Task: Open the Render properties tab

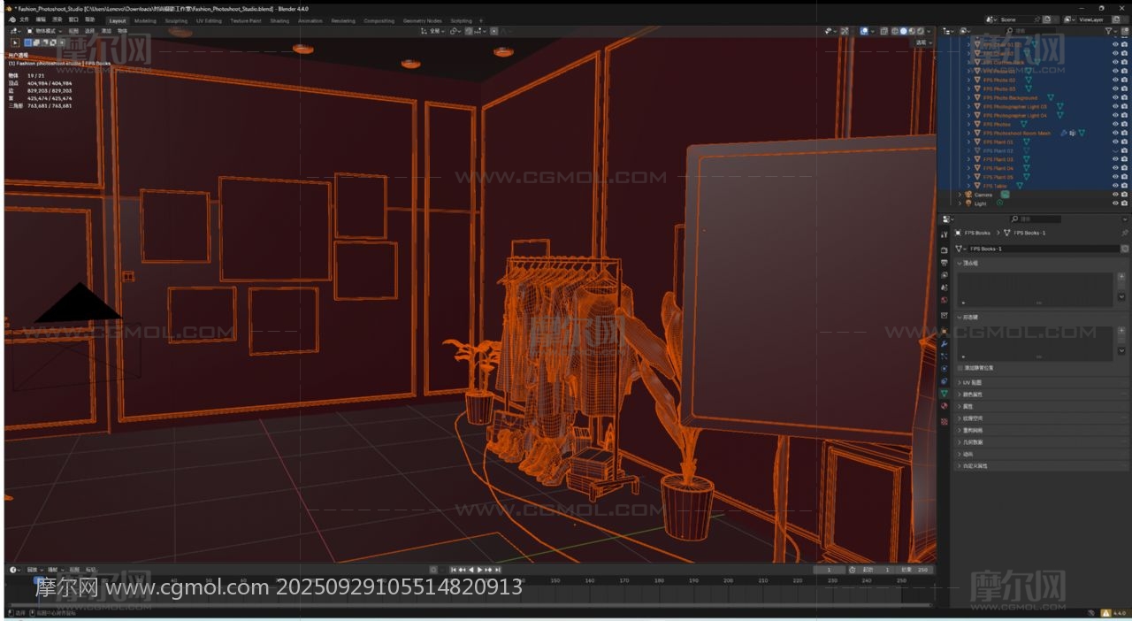Action: 945,250
